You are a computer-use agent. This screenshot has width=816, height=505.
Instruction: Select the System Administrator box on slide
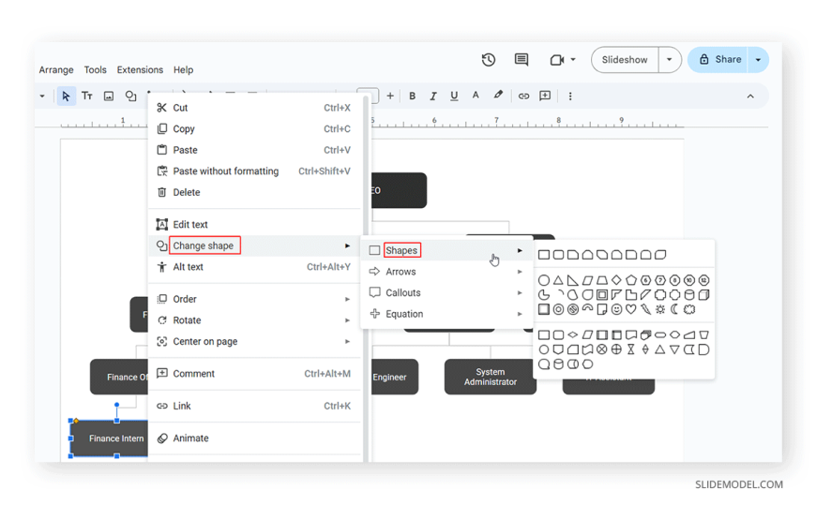coord(491,377)
